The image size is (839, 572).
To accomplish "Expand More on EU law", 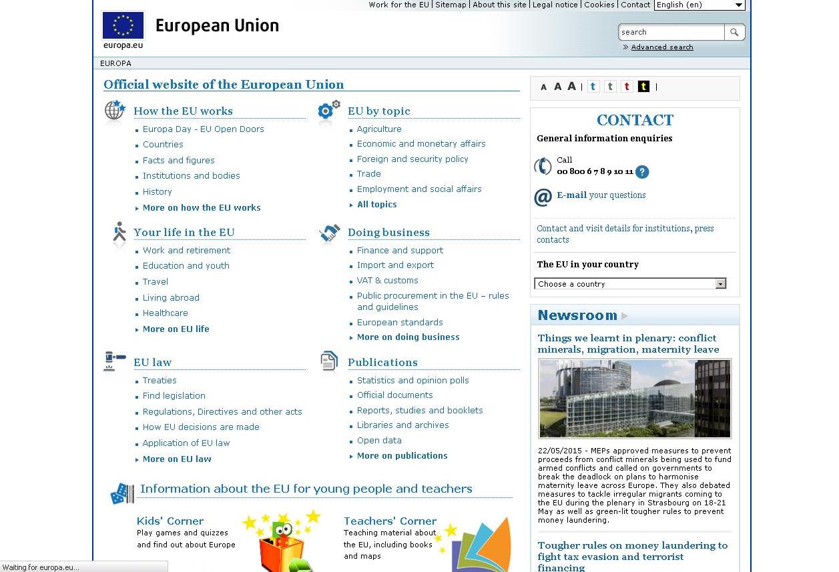I will point(177,459).
